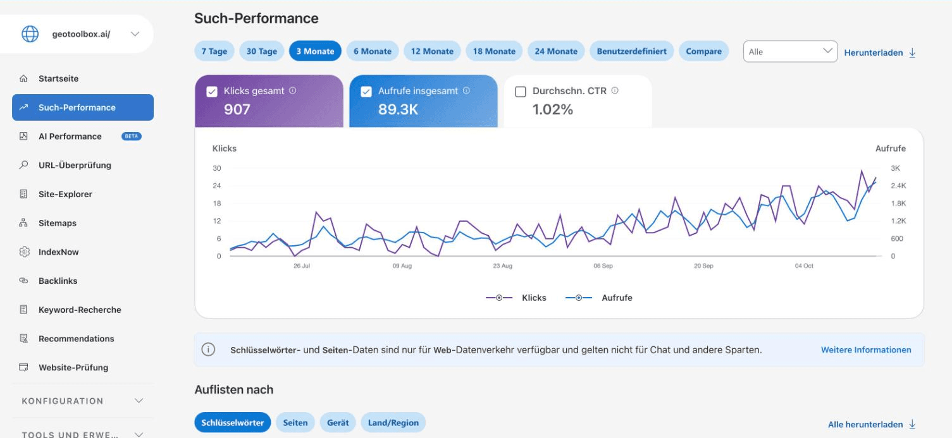Click the download arrow icon beside Herunterladen
The image size is (952, 438).
tap(912, 52)
